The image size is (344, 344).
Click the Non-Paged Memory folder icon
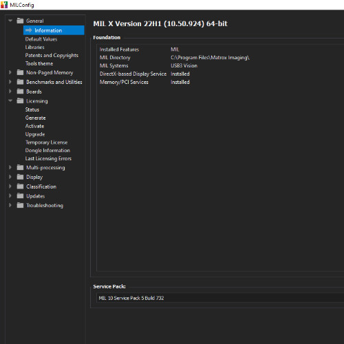coord(20,72)
